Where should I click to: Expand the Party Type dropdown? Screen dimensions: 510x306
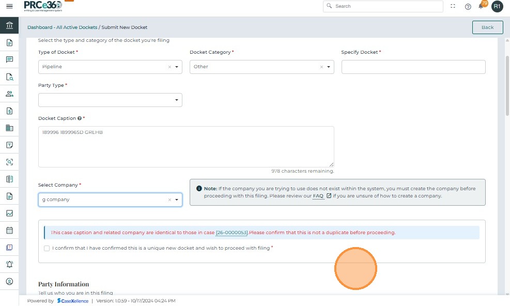176,100
